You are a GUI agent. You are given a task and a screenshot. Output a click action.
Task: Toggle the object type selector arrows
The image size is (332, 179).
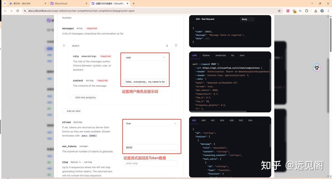[x=167, y=46]
